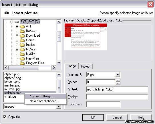Screen dimensions: 155x124
Task: Open the Alignment dropdown
Action: (x=118, y=75)
